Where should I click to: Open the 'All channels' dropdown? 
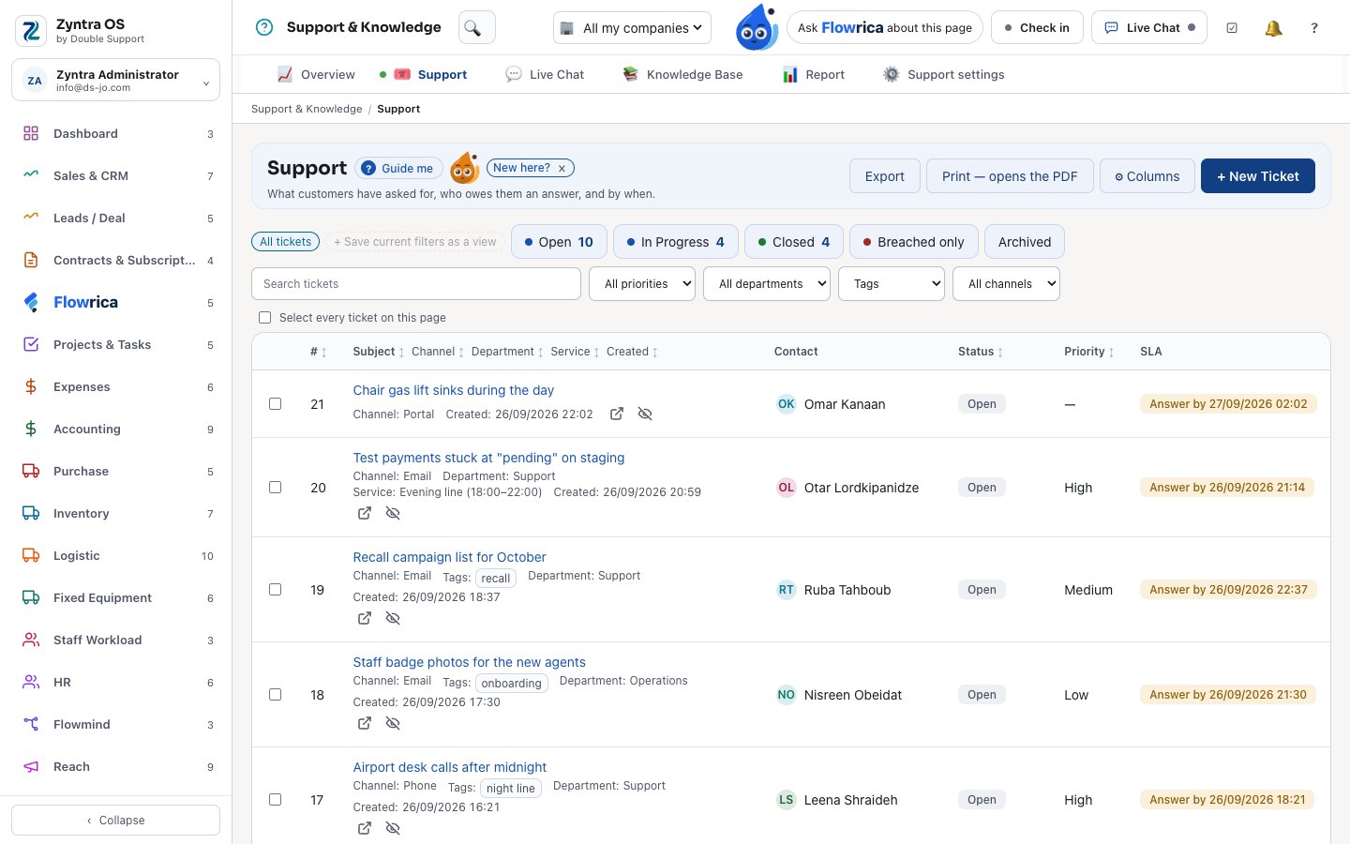click(1006, 284)
